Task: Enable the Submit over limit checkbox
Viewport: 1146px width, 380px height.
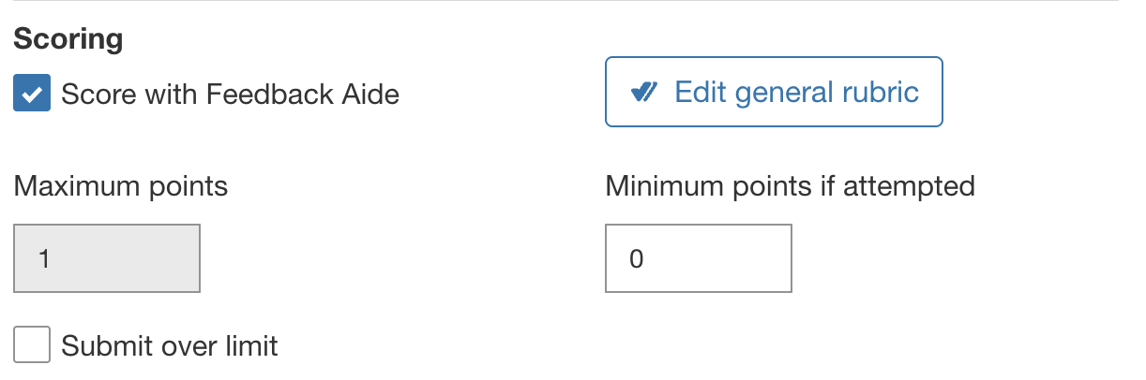Action: click(32, 345)
